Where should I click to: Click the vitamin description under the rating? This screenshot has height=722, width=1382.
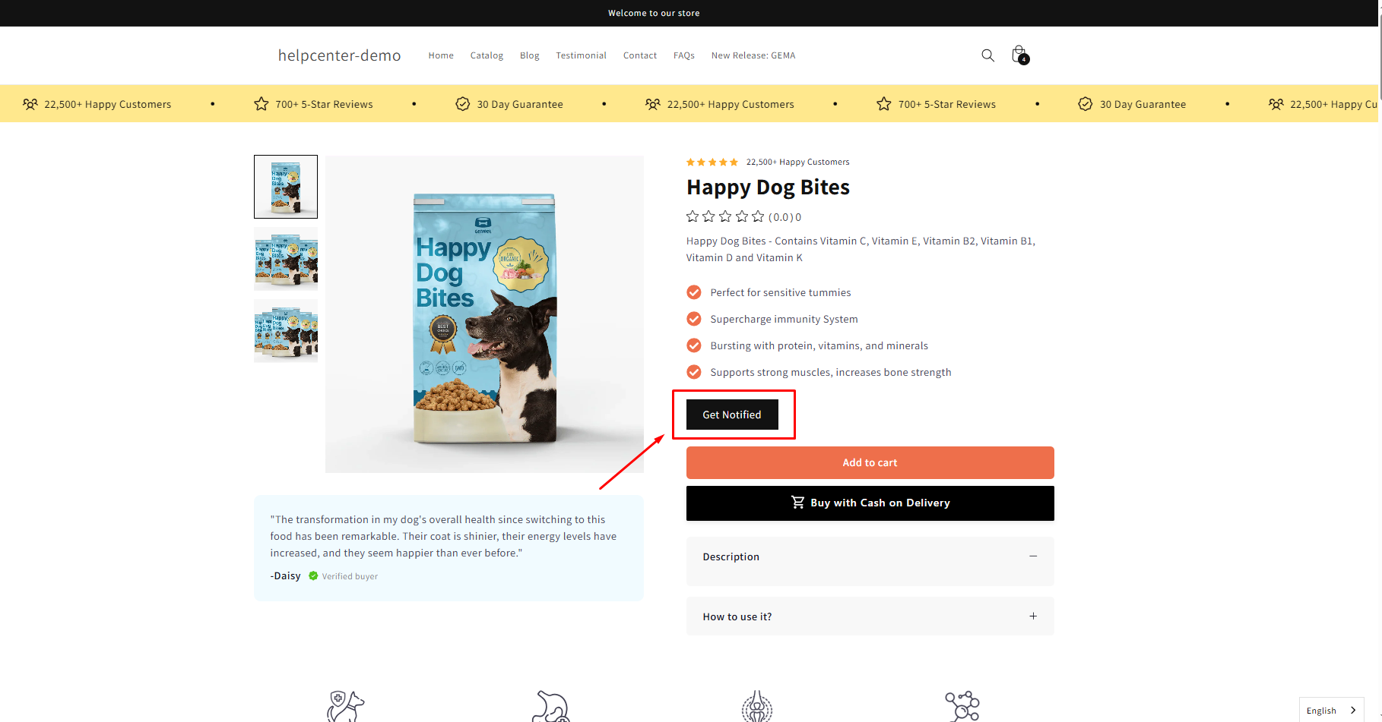[x=861, y=249]
